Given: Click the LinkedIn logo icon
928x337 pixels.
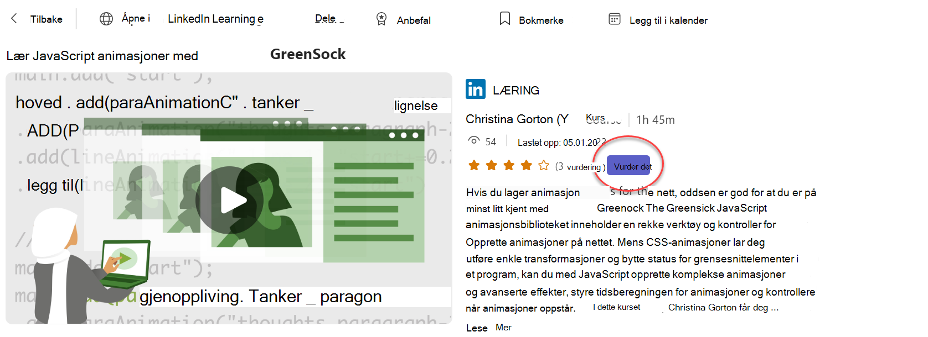Looking at the screenshot, I should (476, 89).
